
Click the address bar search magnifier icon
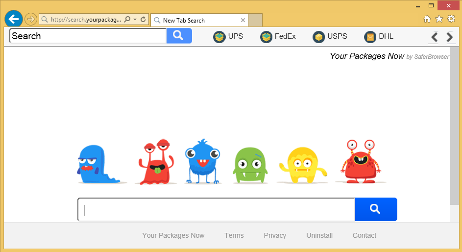127,20
